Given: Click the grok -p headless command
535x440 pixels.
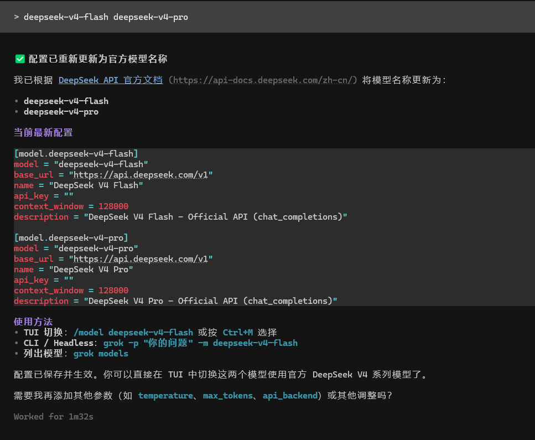Looking at the screenshot, I should 201,343.
